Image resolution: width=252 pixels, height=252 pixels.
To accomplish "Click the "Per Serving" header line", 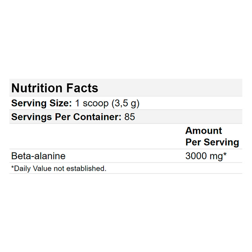I will coord(212,142).
